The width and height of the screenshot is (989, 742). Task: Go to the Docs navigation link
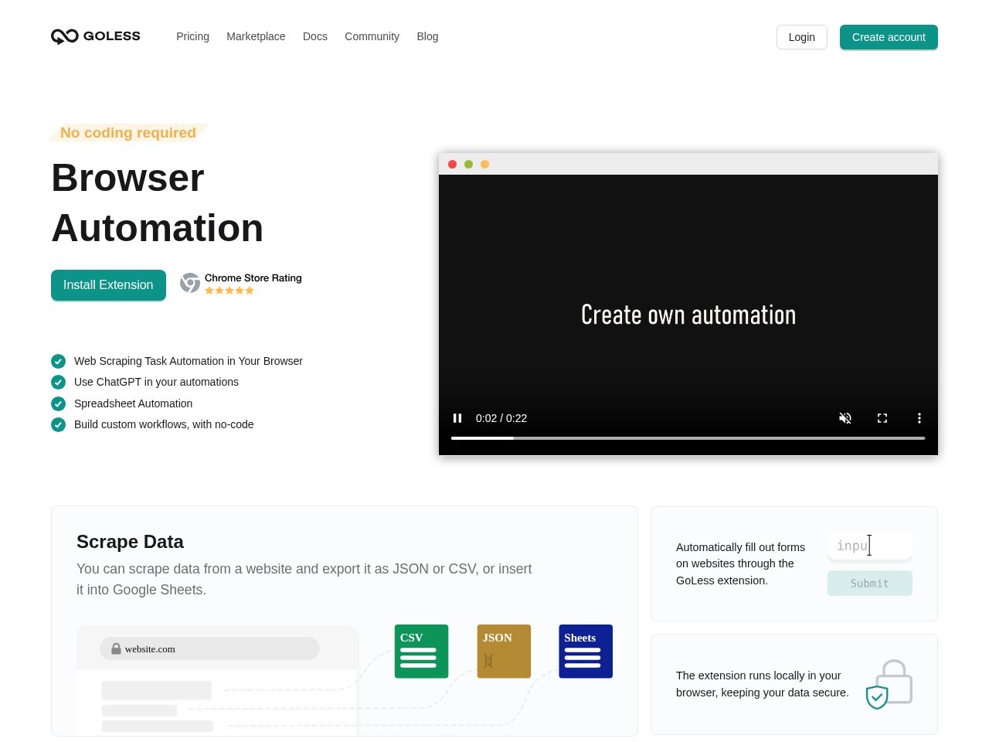click(315, 36)
